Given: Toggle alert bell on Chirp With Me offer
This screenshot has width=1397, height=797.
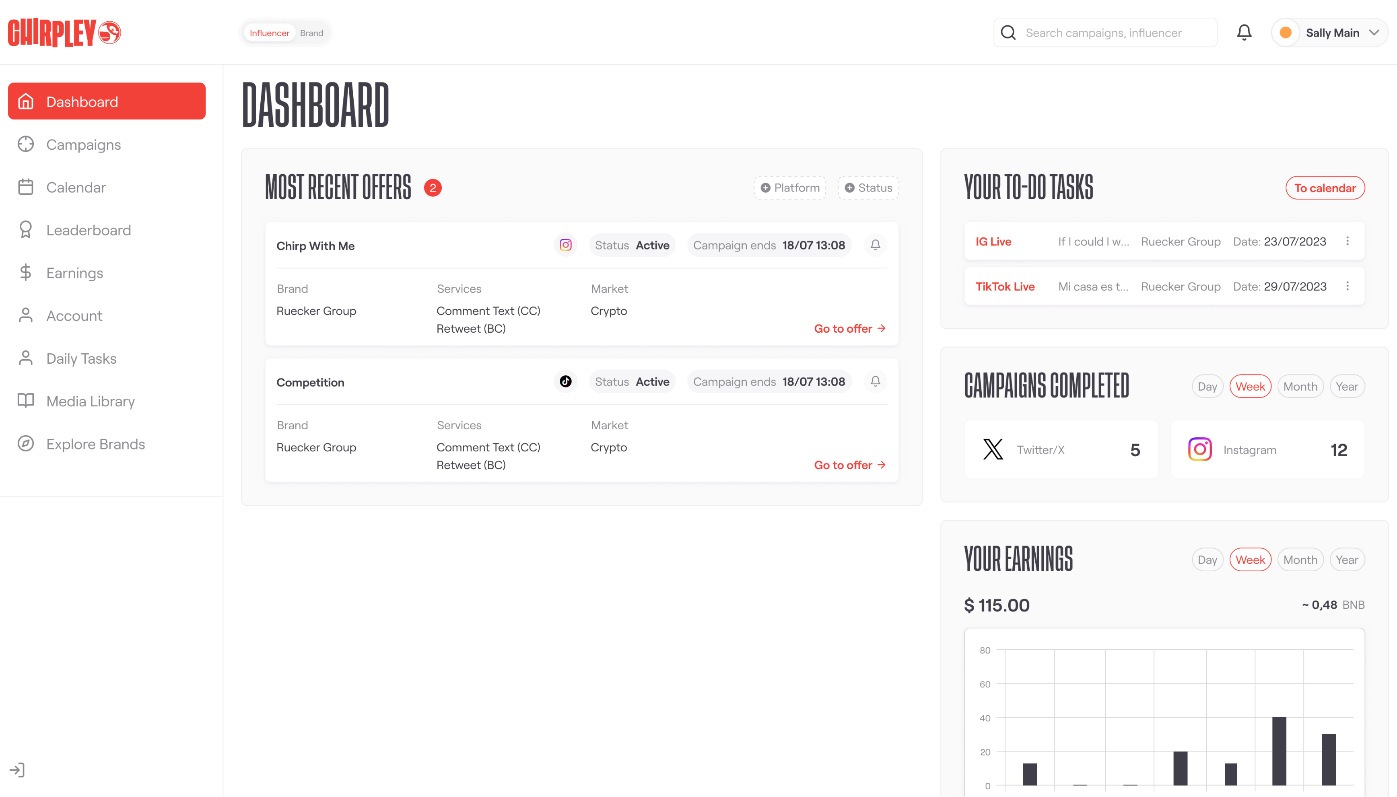Looking at the screenshot, I should click(875, 245).
